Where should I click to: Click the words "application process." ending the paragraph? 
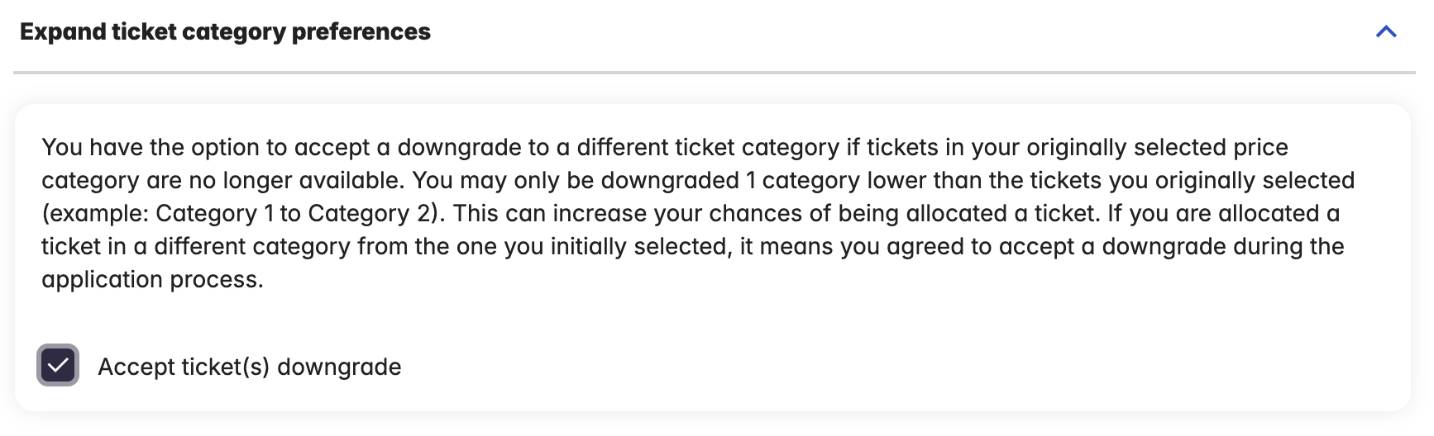click(152, 280)
